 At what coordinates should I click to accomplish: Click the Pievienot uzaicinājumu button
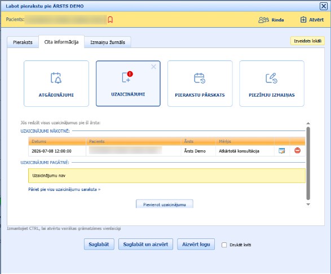[165, 205]
